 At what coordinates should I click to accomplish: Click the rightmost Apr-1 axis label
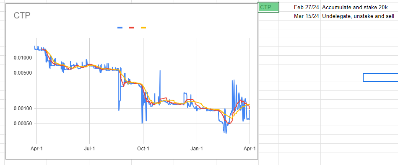250,149
